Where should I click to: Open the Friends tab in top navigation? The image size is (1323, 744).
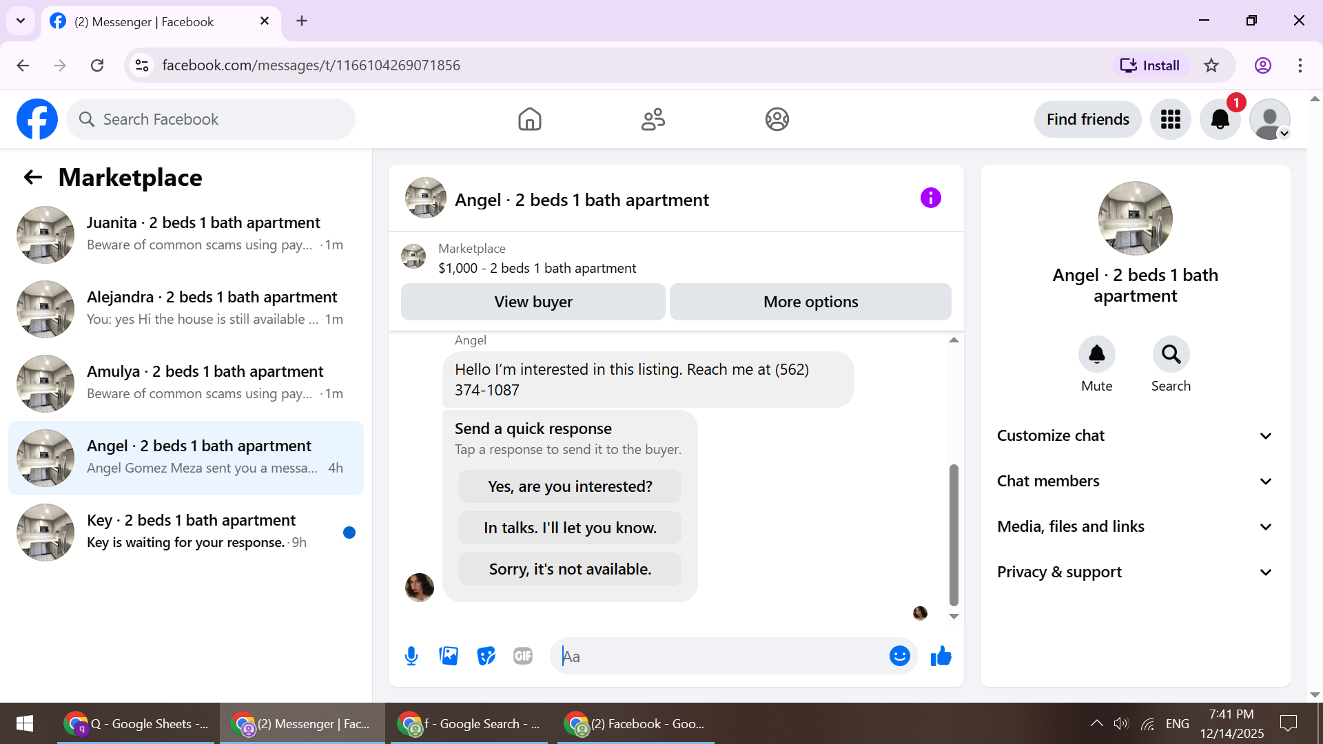pos(653,119)
